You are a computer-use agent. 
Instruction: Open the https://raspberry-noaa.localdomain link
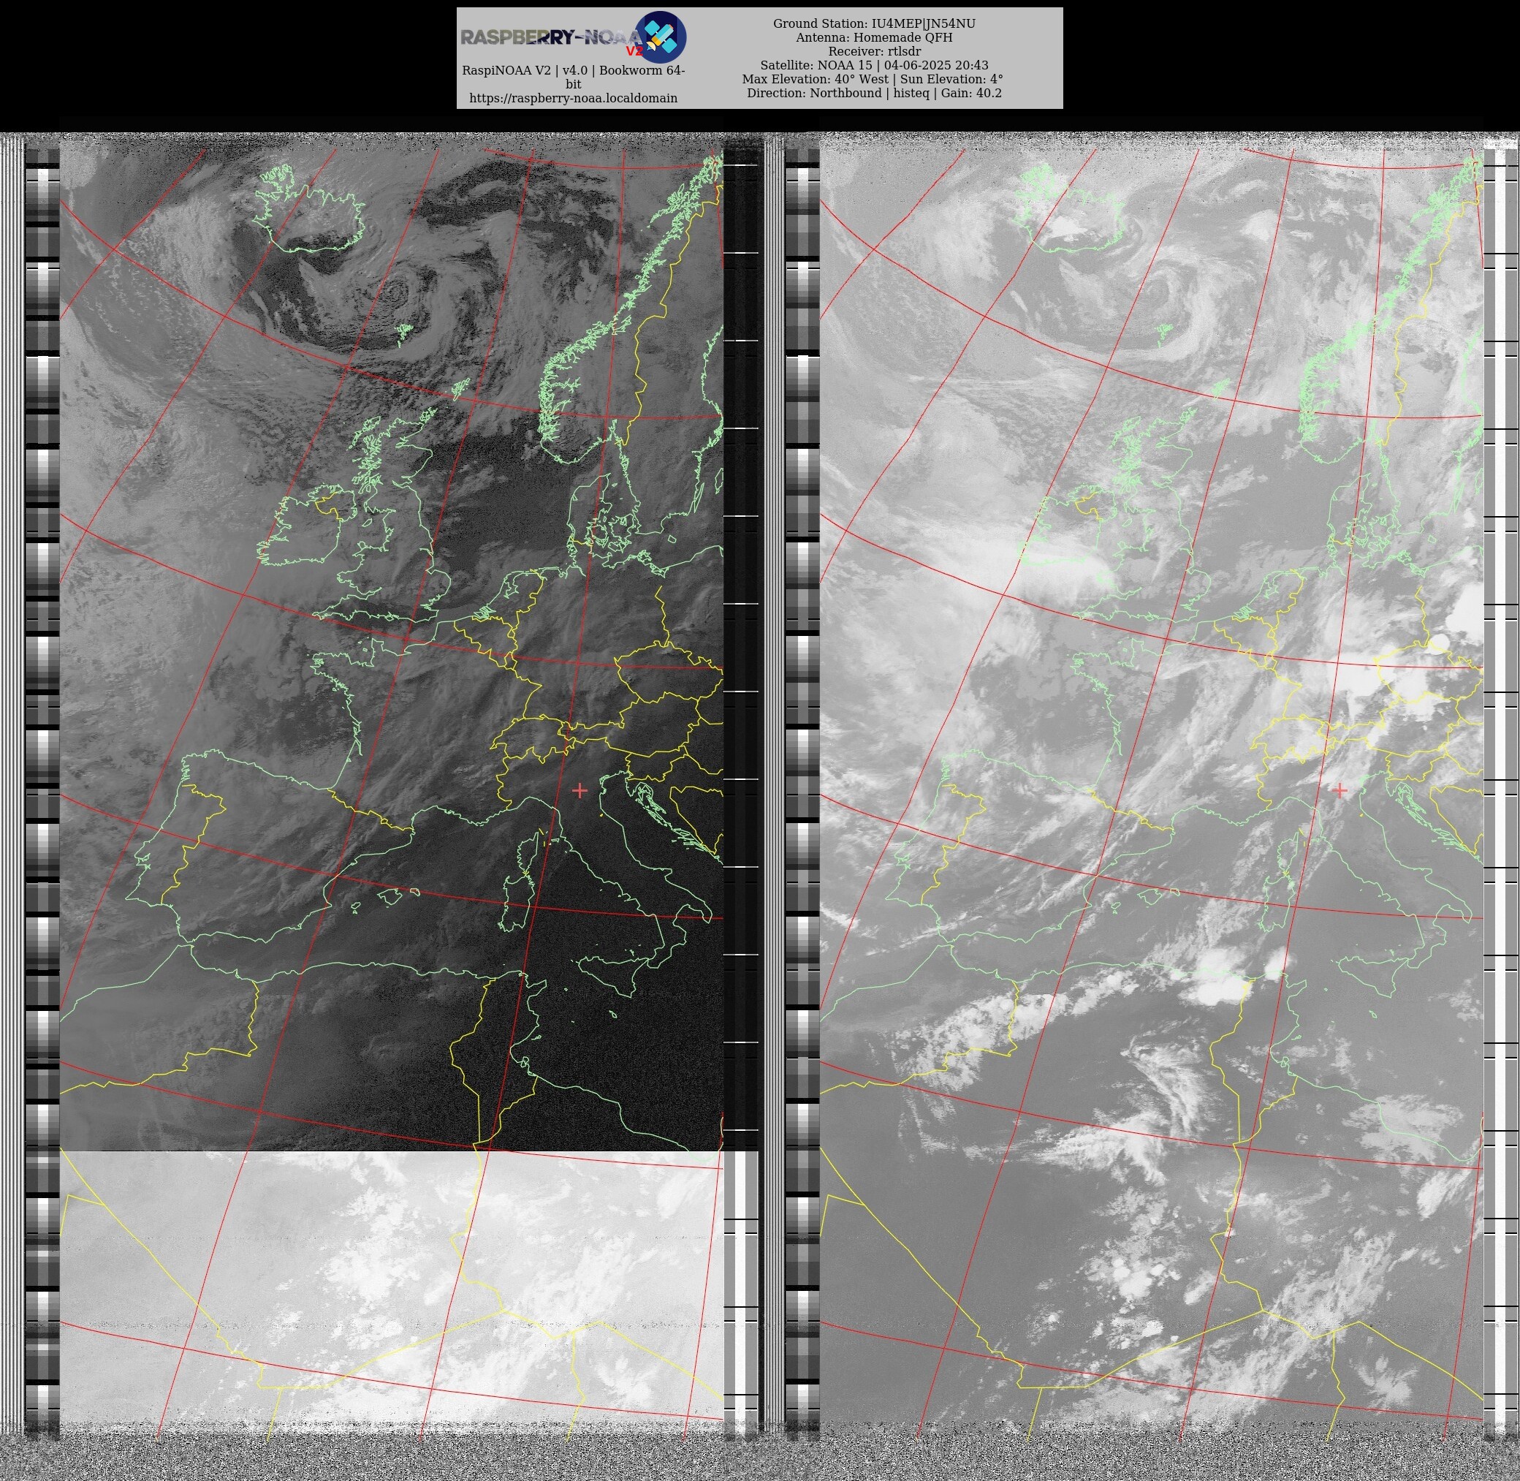click(x=573, y=98)
